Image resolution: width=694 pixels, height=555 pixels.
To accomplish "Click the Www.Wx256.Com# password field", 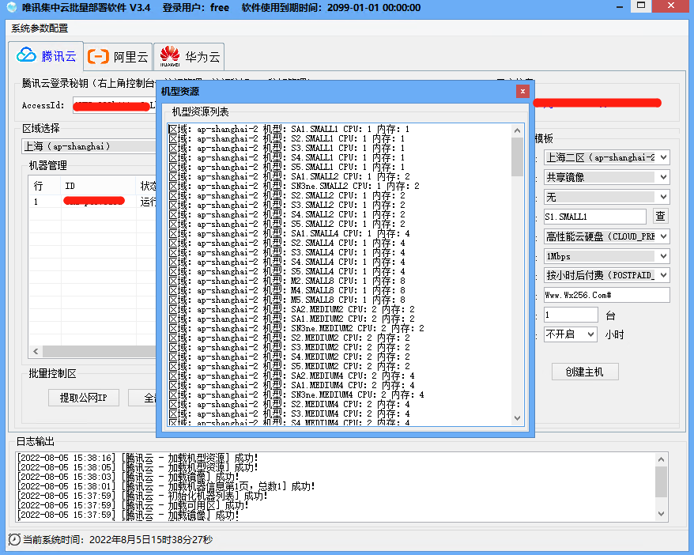I will coord(606,295).
